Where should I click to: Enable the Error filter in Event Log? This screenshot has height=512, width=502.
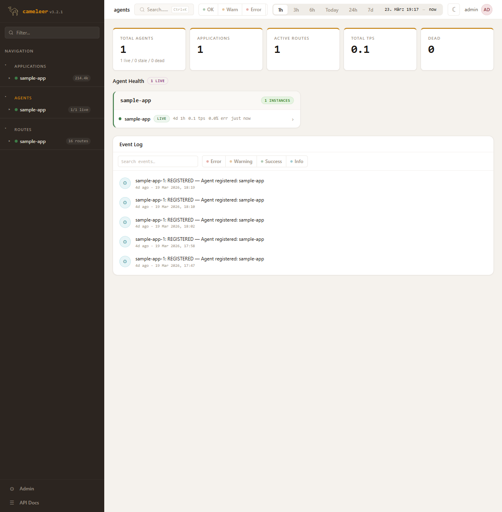[x=214, y=161]
